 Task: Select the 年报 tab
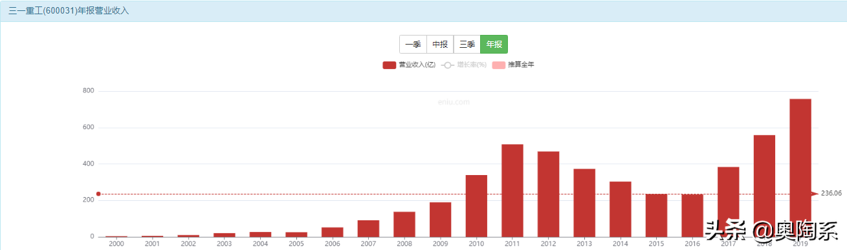coord(494,45)
